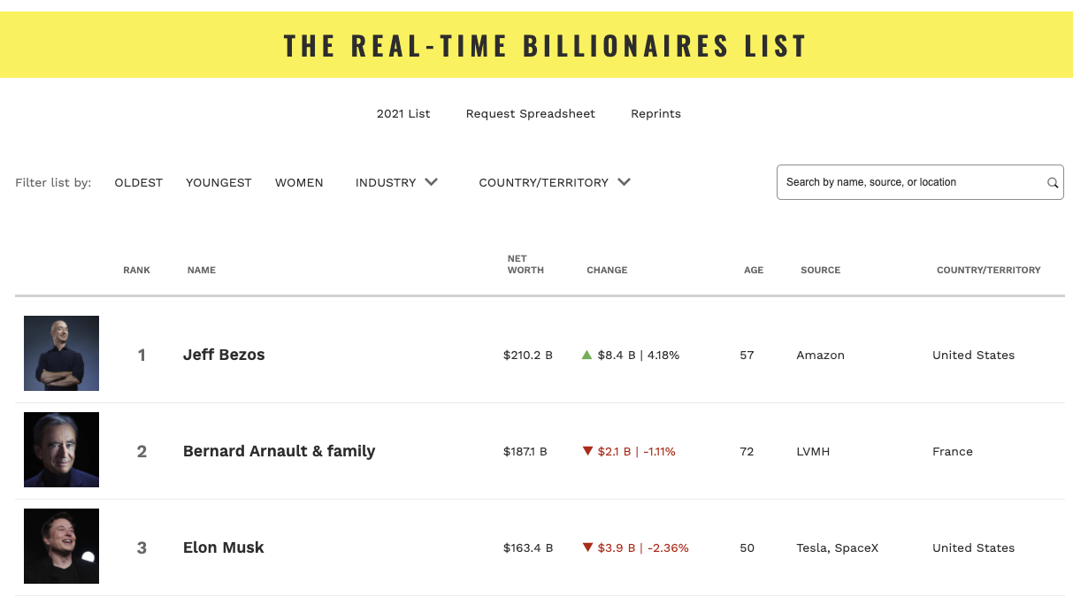The image size is (1073, 597).
Task: Filter list by Oldest
Action: (x=139, y=182)
